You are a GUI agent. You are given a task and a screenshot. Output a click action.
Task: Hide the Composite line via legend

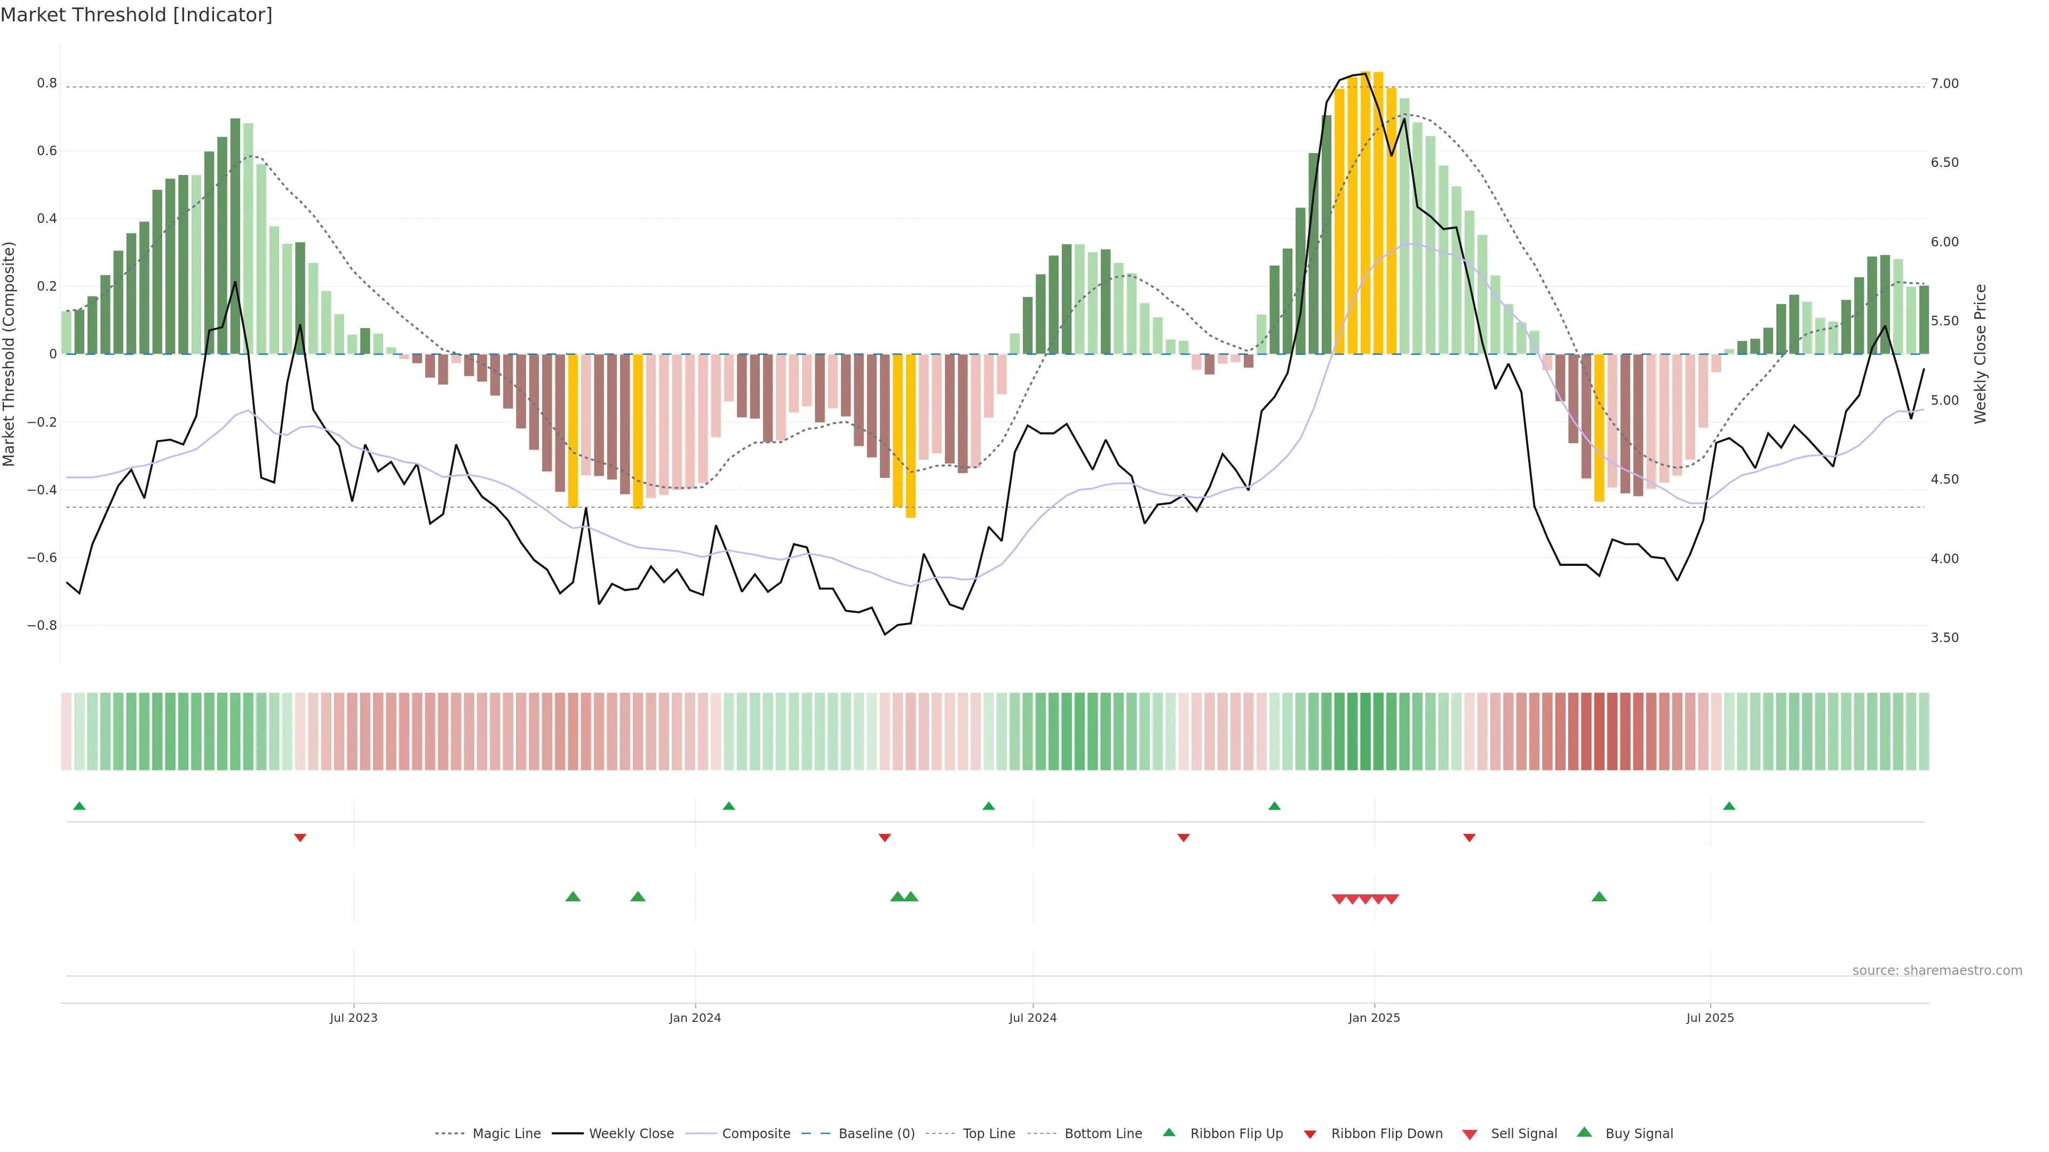coord(756,1133)
